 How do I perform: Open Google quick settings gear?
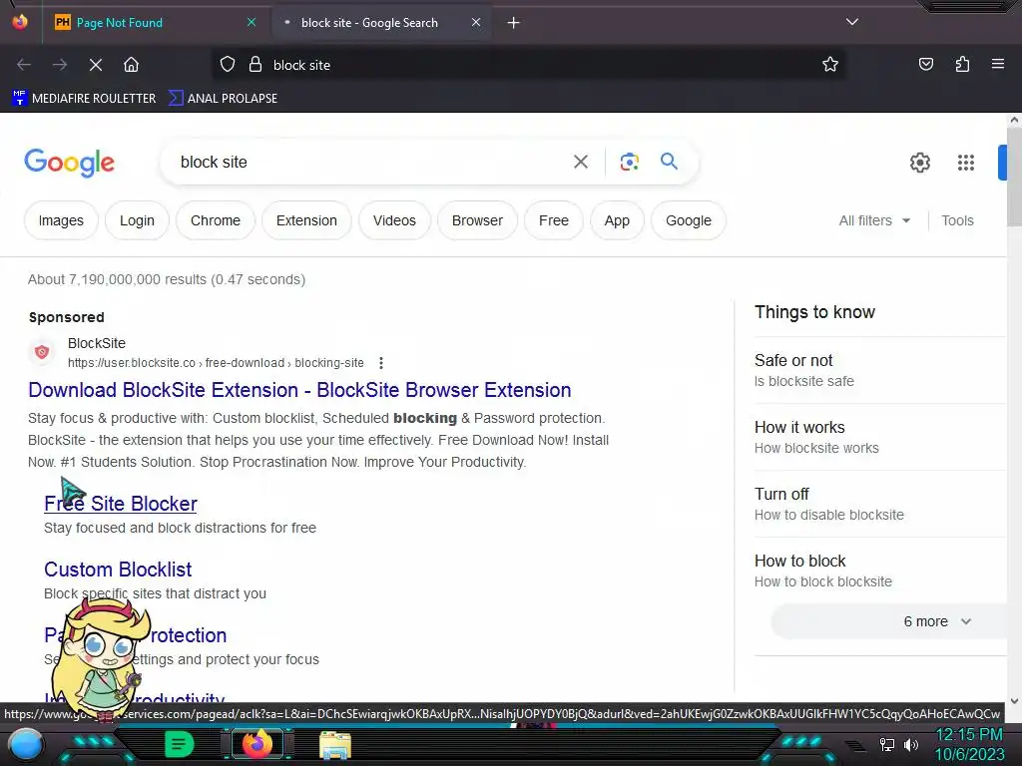click(x=919, y=163)
